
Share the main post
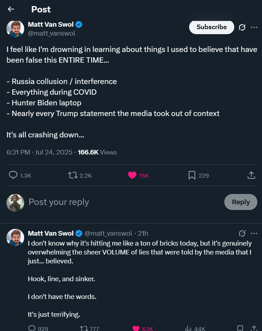(x=251, y=175)
